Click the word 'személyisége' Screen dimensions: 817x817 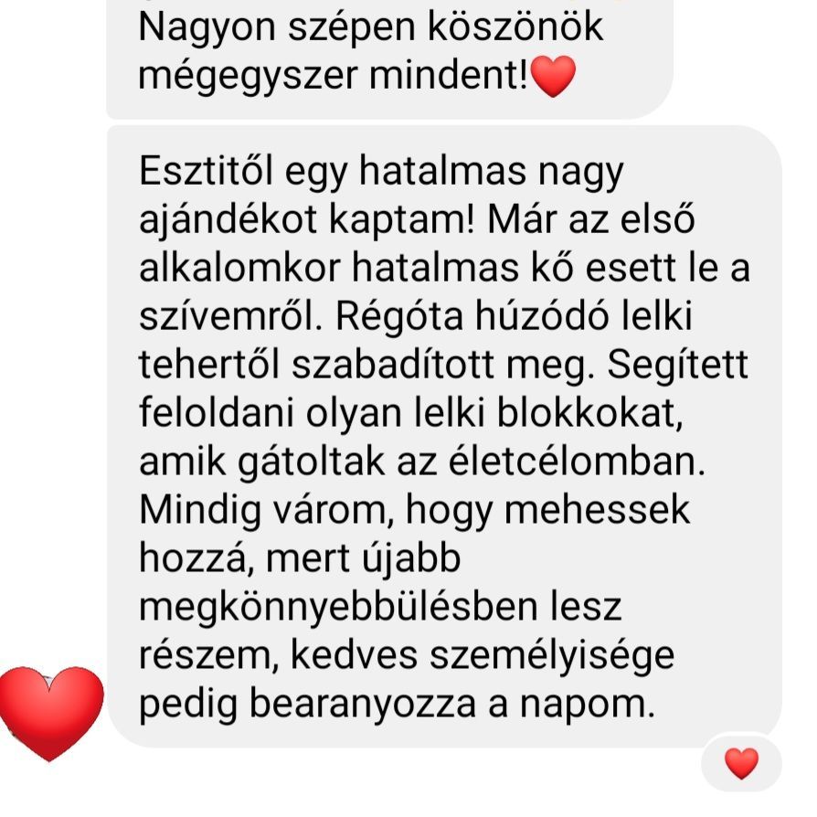coord(552,656)
